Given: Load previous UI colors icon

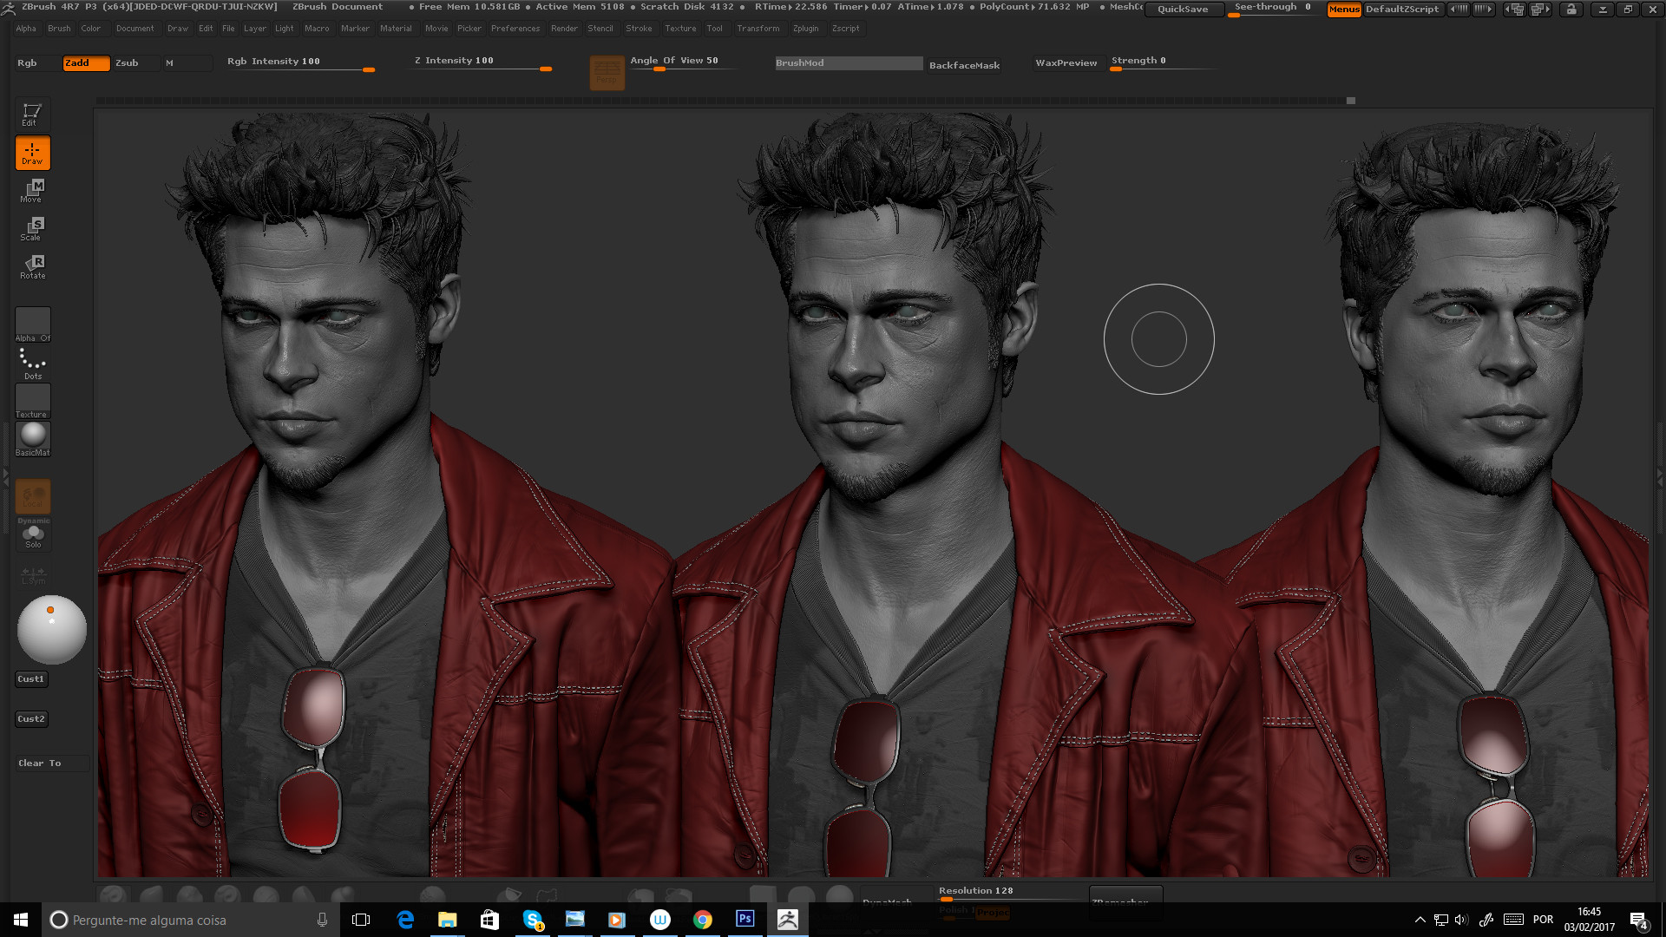Looking at the screenshot, I should pyautogui.click(x=1459, y=10).
